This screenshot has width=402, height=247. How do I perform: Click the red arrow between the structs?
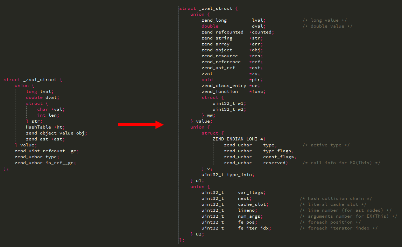click(x=140, y=125)
